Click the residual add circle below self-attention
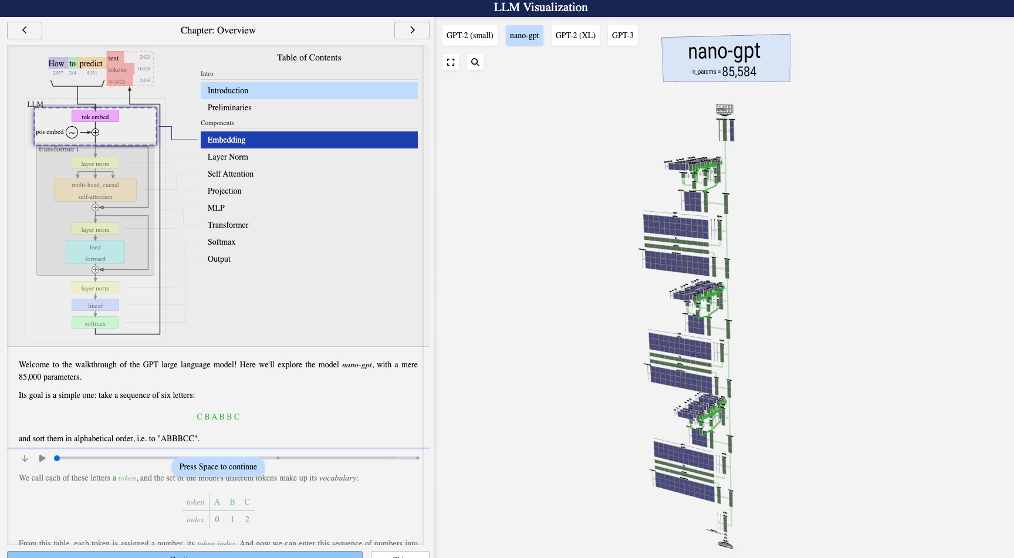 pyautogui.click(x=95, y=208)
